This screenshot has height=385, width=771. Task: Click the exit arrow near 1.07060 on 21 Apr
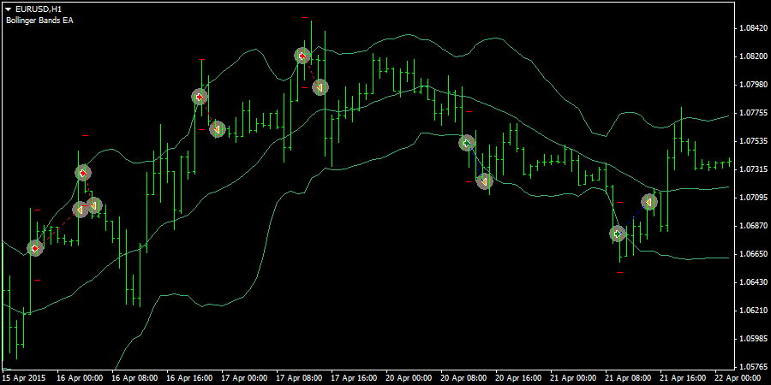tap(649, 201)
